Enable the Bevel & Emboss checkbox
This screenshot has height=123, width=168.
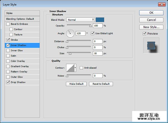[x=8, y=24]
